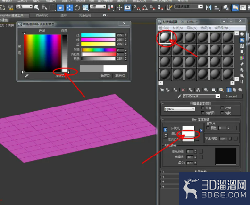Screen dimensions: 250x205
Task: Click 确定 OK in Color Selector
Action: click(106, 76)
